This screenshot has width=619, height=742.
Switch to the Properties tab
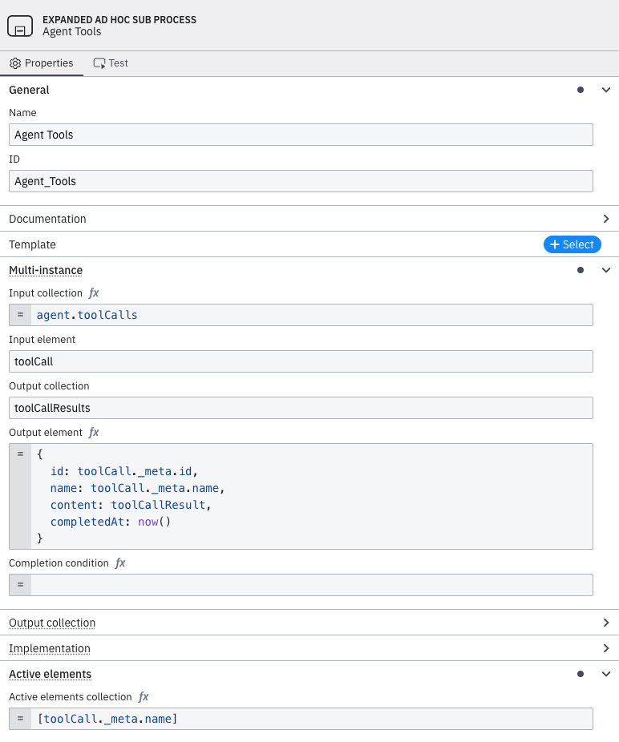(x=42, y=63)
